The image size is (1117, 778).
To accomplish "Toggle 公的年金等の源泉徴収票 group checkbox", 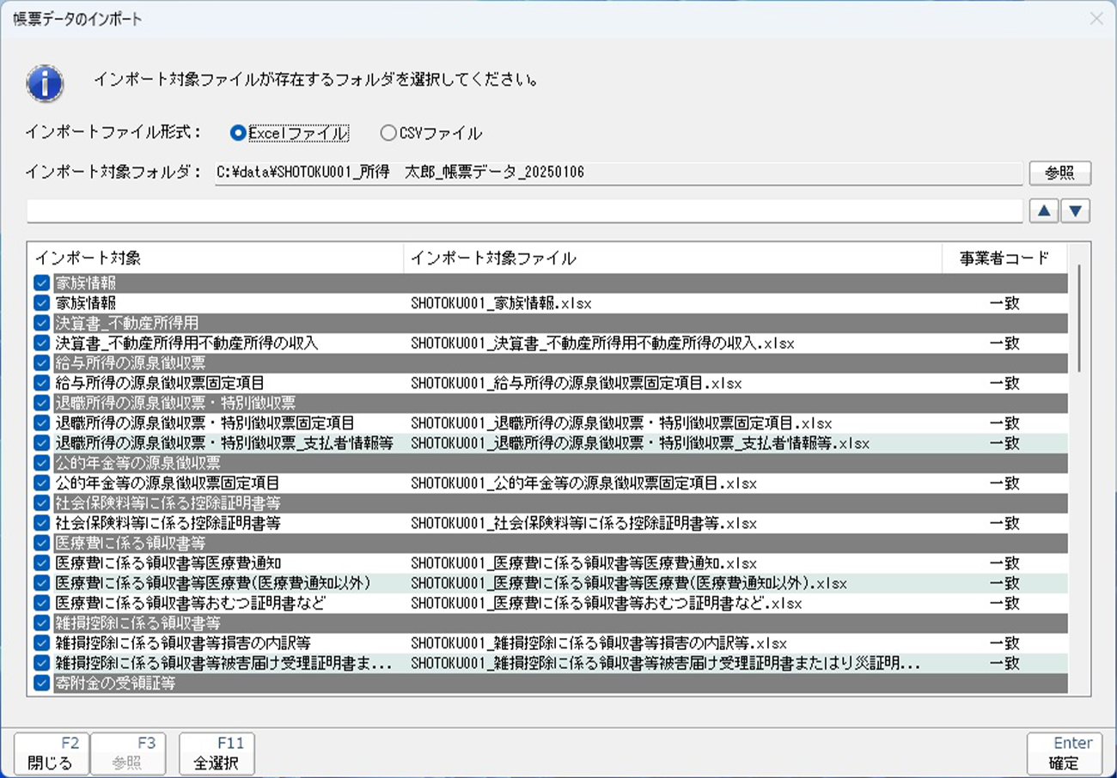I will [x=42, y=463].
